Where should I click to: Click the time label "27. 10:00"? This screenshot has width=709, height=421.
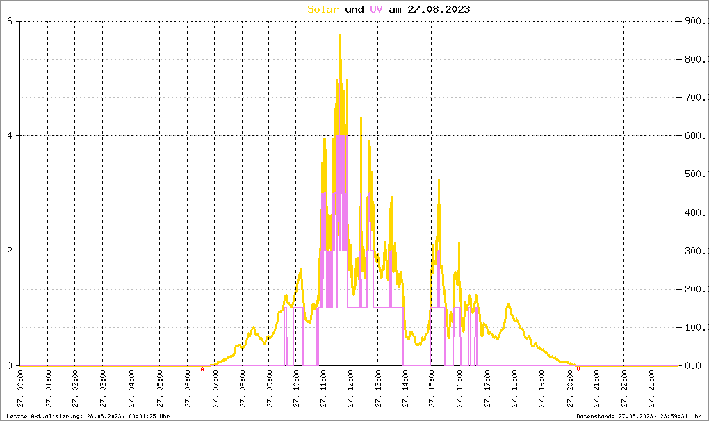pyautogui.click(x=295, y=389)
